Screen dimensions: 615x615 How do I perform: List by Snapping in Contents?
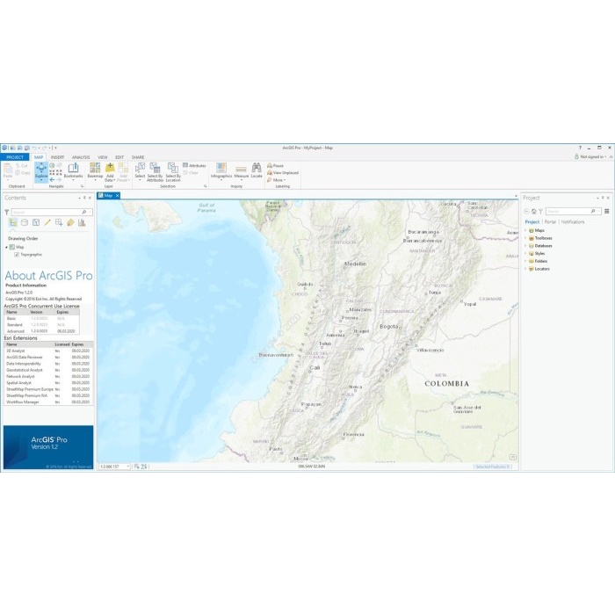(x=59, y=222)
